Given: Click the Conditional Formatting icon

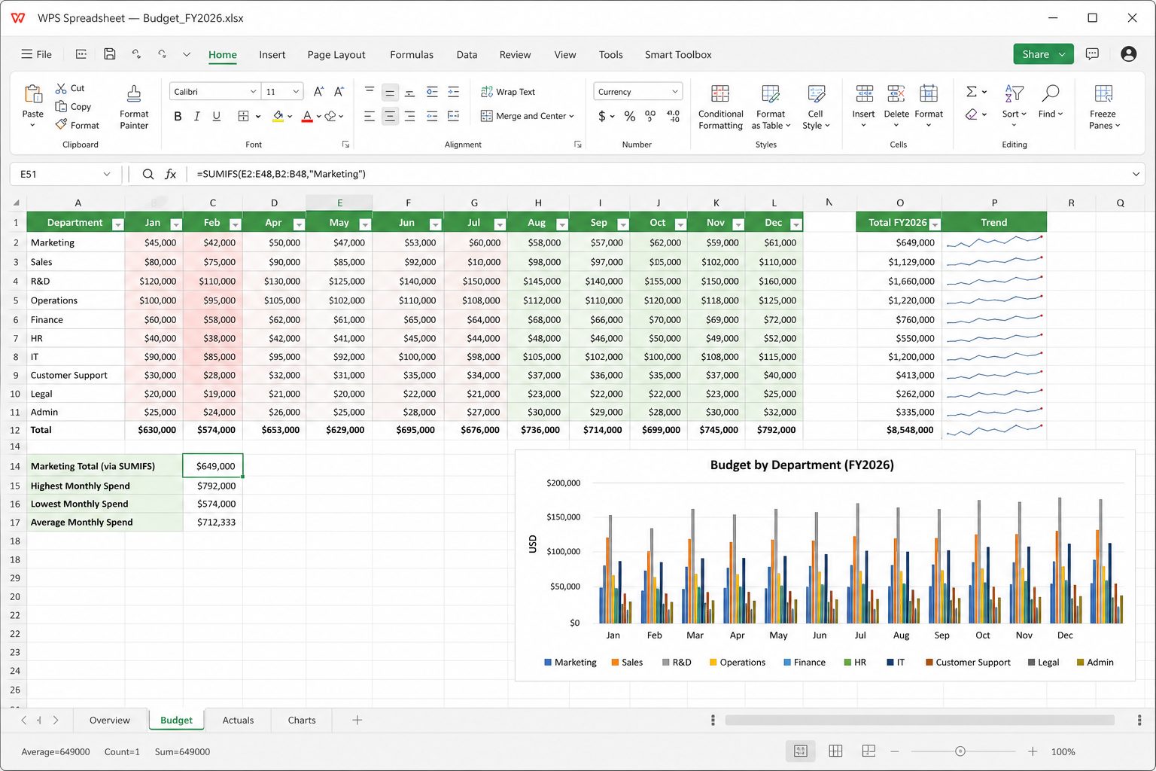Looking at the screenshot, I should coord(720,93).
